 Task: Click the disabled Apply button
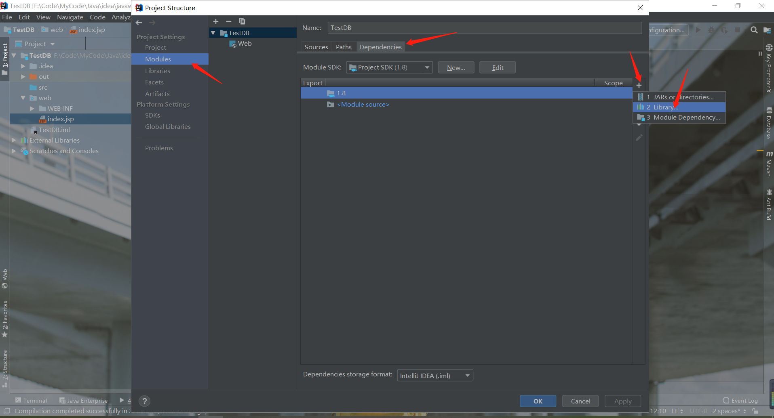[623, 401]
